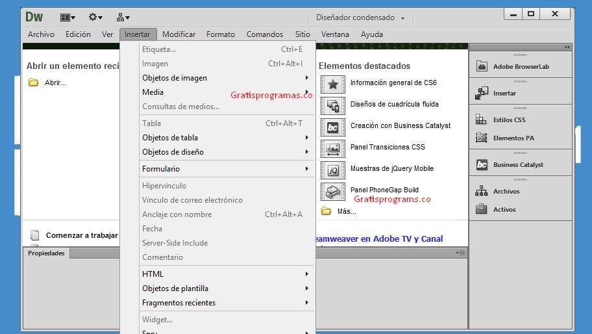The image size is (592, 334).
Task: Open the Edición menu
Action: click(78, 34)
